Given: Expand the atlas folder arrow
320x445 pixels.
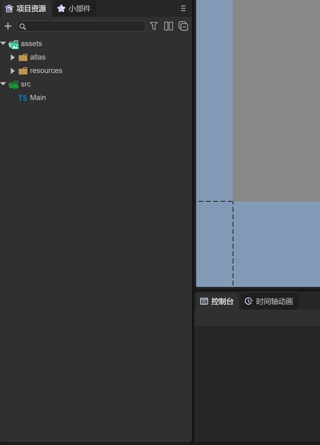Looking at the screenshot, I should click(13, 57).
